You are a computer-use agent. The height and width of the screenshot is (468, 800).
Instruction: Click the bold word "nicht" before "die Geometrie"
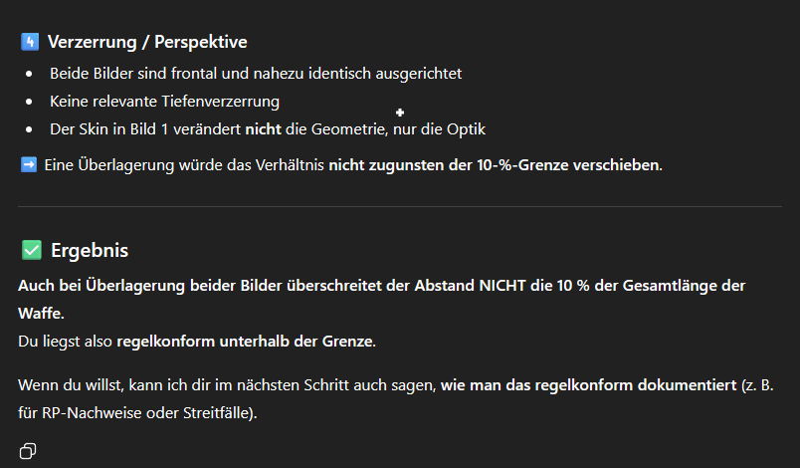262,129
